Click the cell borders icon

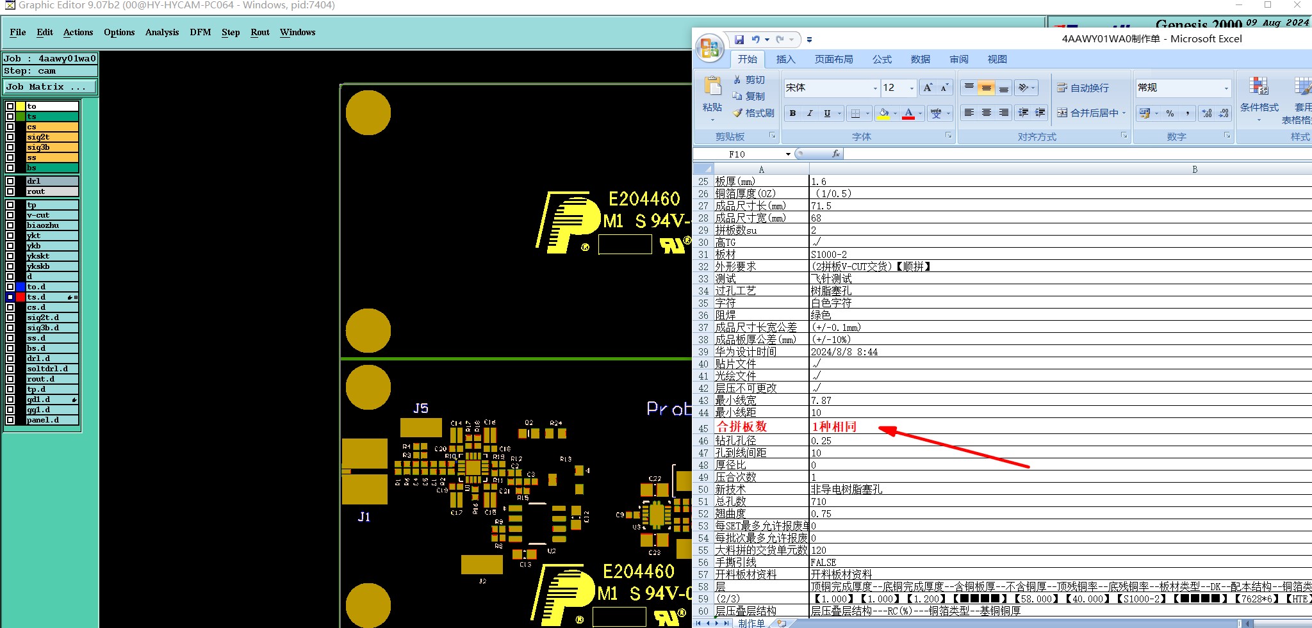point(855,113)
